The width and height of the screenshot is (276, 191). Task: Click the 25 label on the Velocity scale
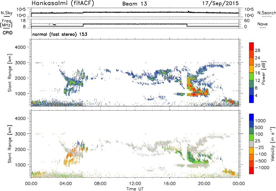tap(257, 141)
